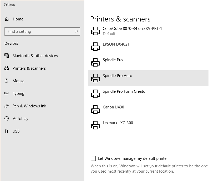Focus the Find a setting box
The image size is (219, 181).
tap(42, 31)
